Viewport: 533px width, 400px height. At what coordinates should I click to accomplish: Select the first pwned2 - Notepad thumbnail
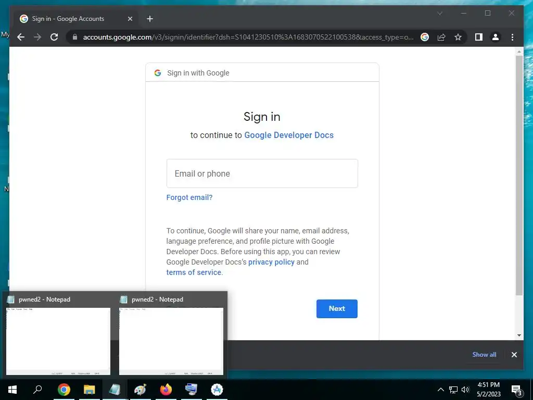pos(58,341)
